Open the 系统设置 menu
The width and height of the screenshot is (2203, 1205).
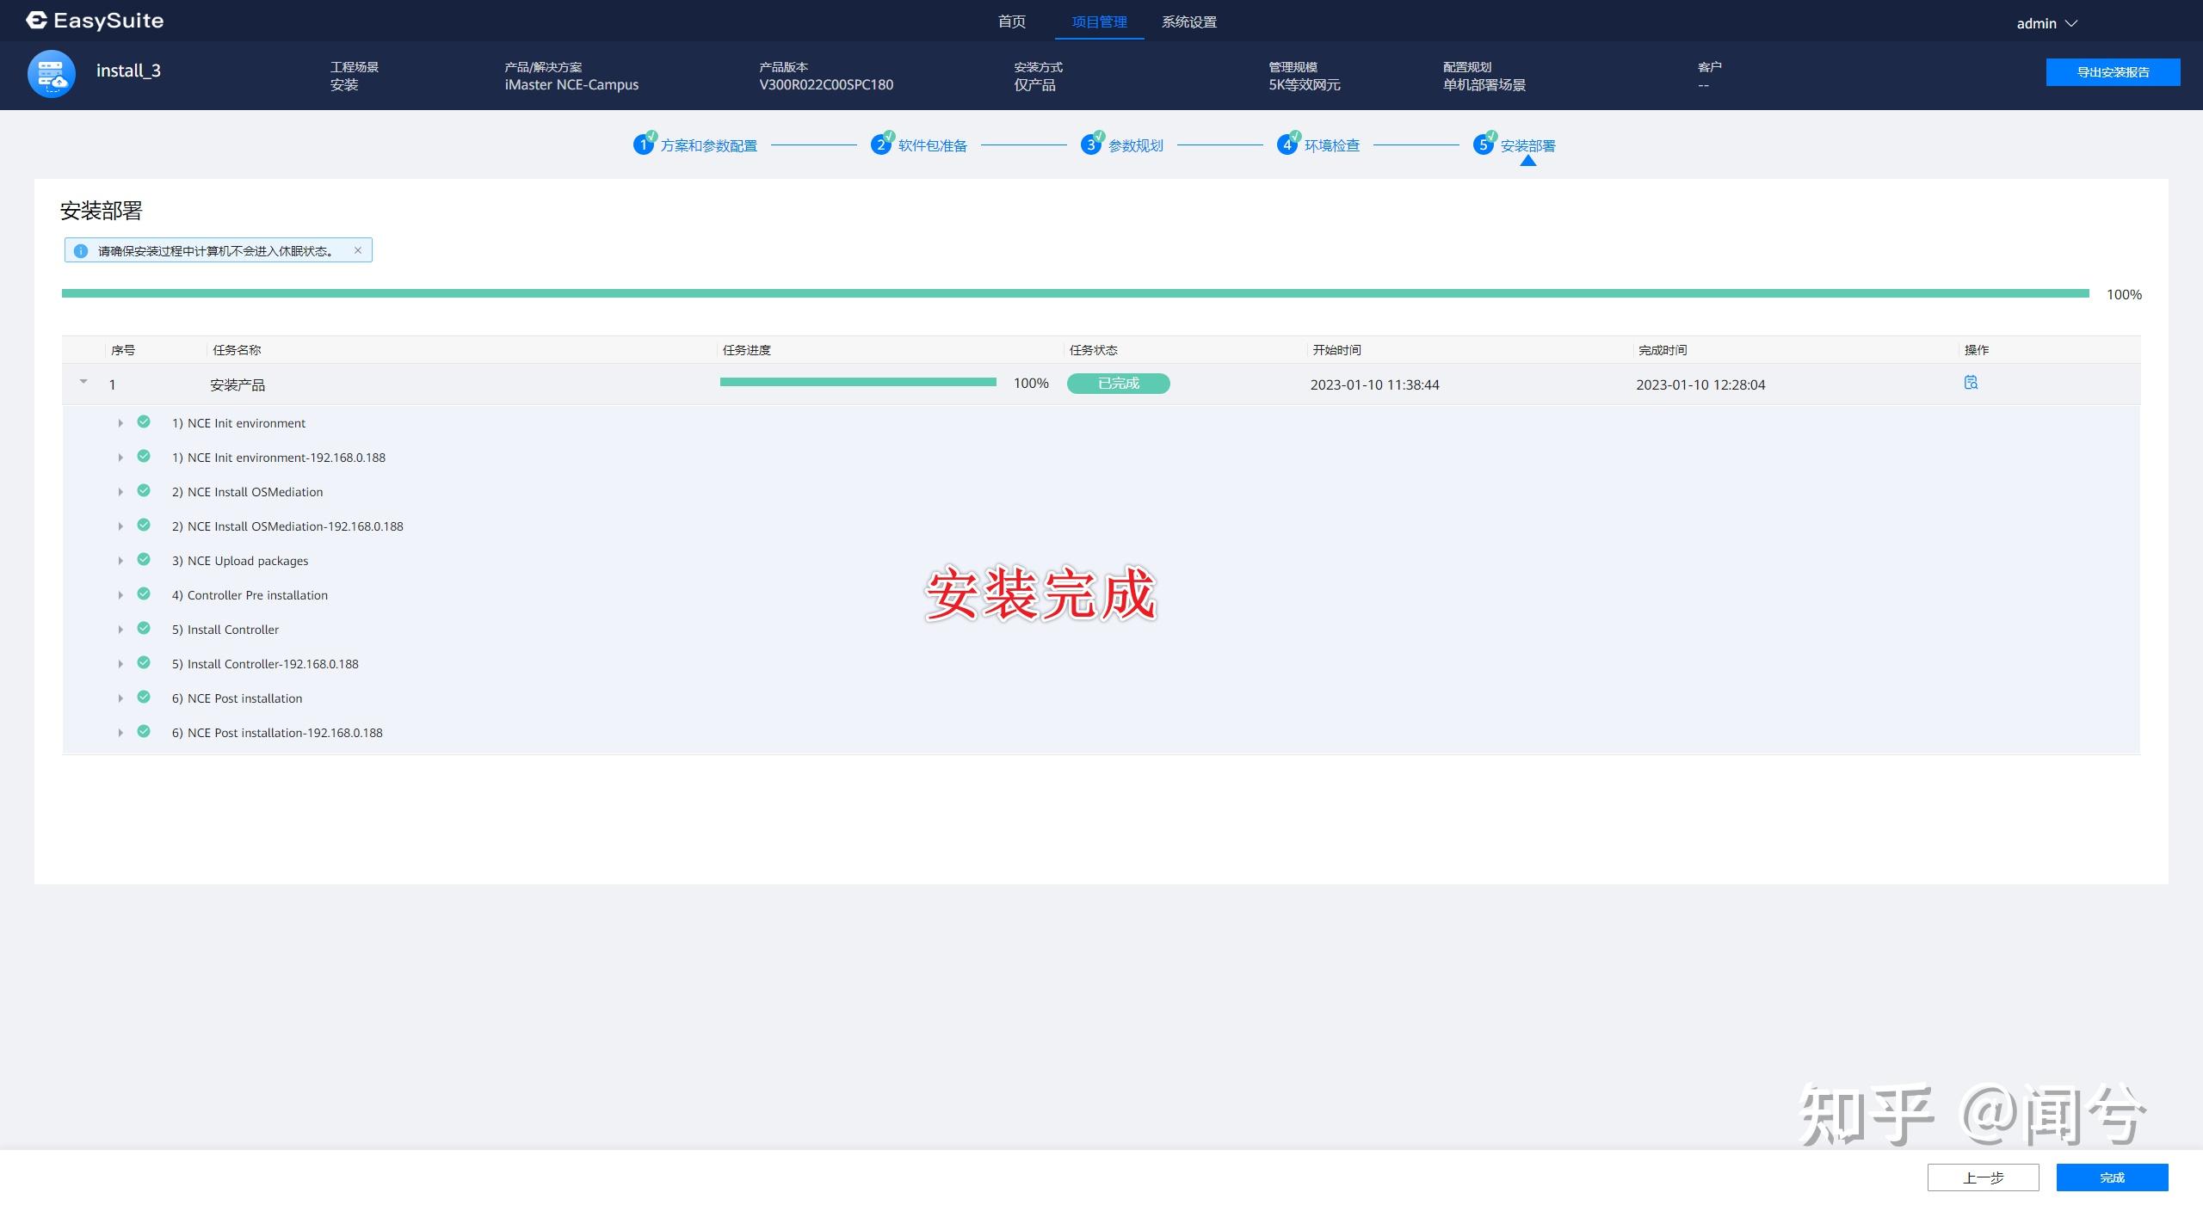coord(1188,22)
